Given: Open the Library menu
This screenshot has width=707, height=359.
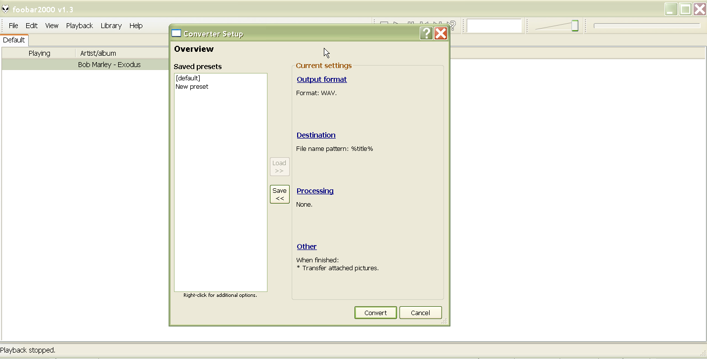Looking at the screenshot, I should pos(111,26).
